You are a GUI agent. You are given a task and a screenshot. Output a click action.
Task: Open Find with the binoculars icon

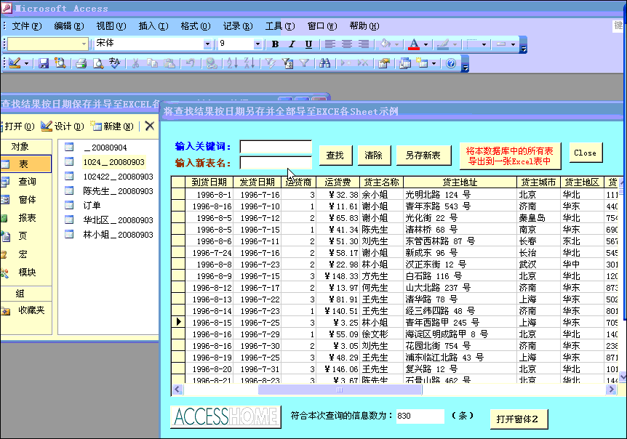click(x=324, y=63)
